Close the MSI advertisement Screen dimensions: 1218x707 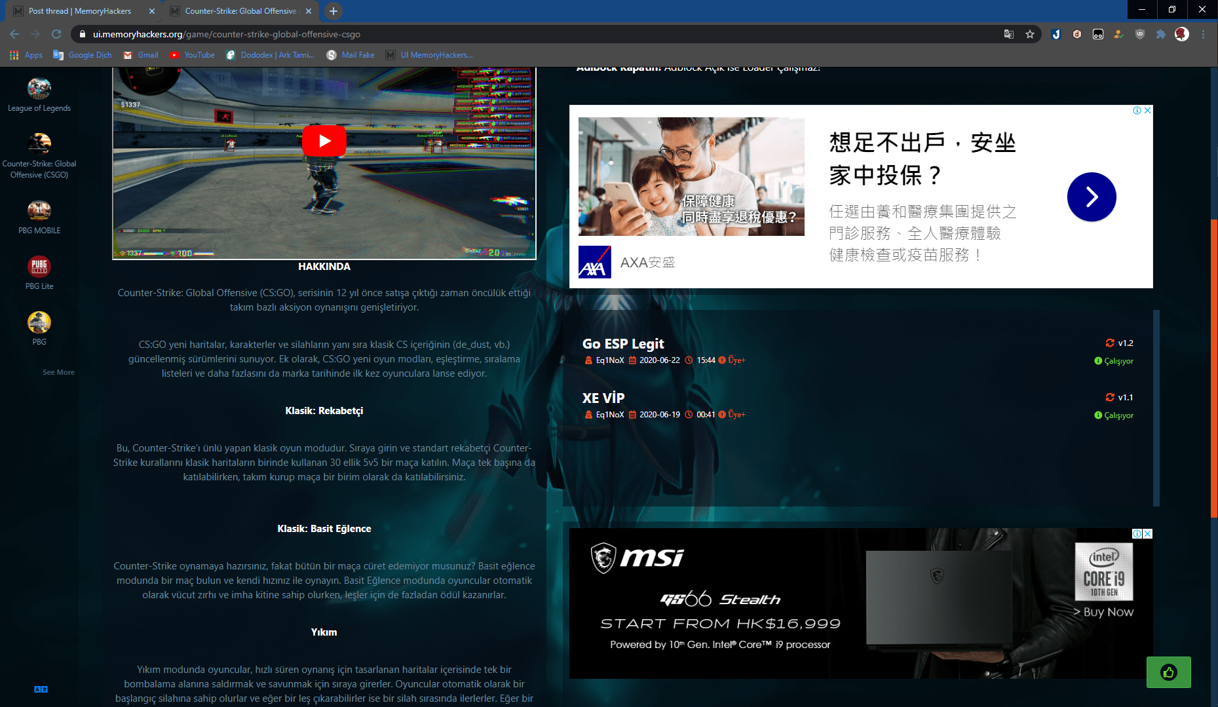pos(1147,534)
